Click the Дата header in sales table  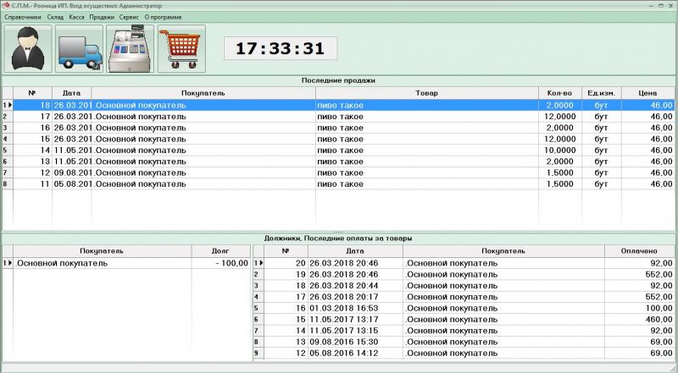point(71,93)
